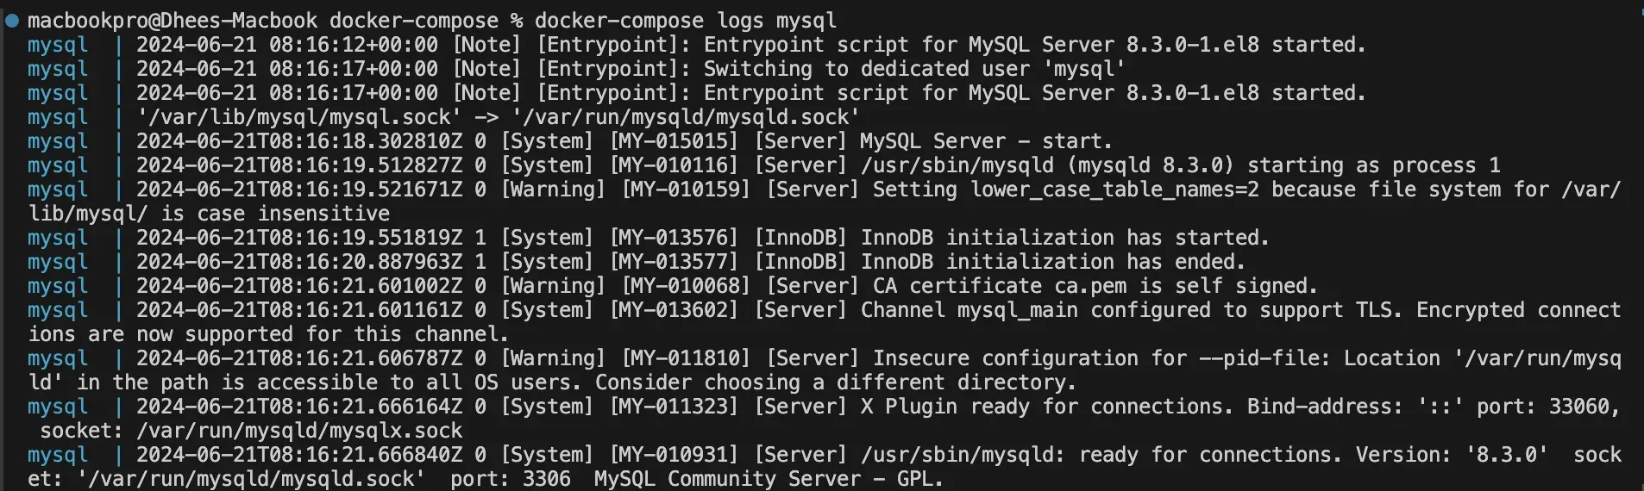Click the MY-013576 InnoDB code
Image resolution: width=1644 pixels, height=491 pixels.
pyautogui.click(x=674, y=237)
